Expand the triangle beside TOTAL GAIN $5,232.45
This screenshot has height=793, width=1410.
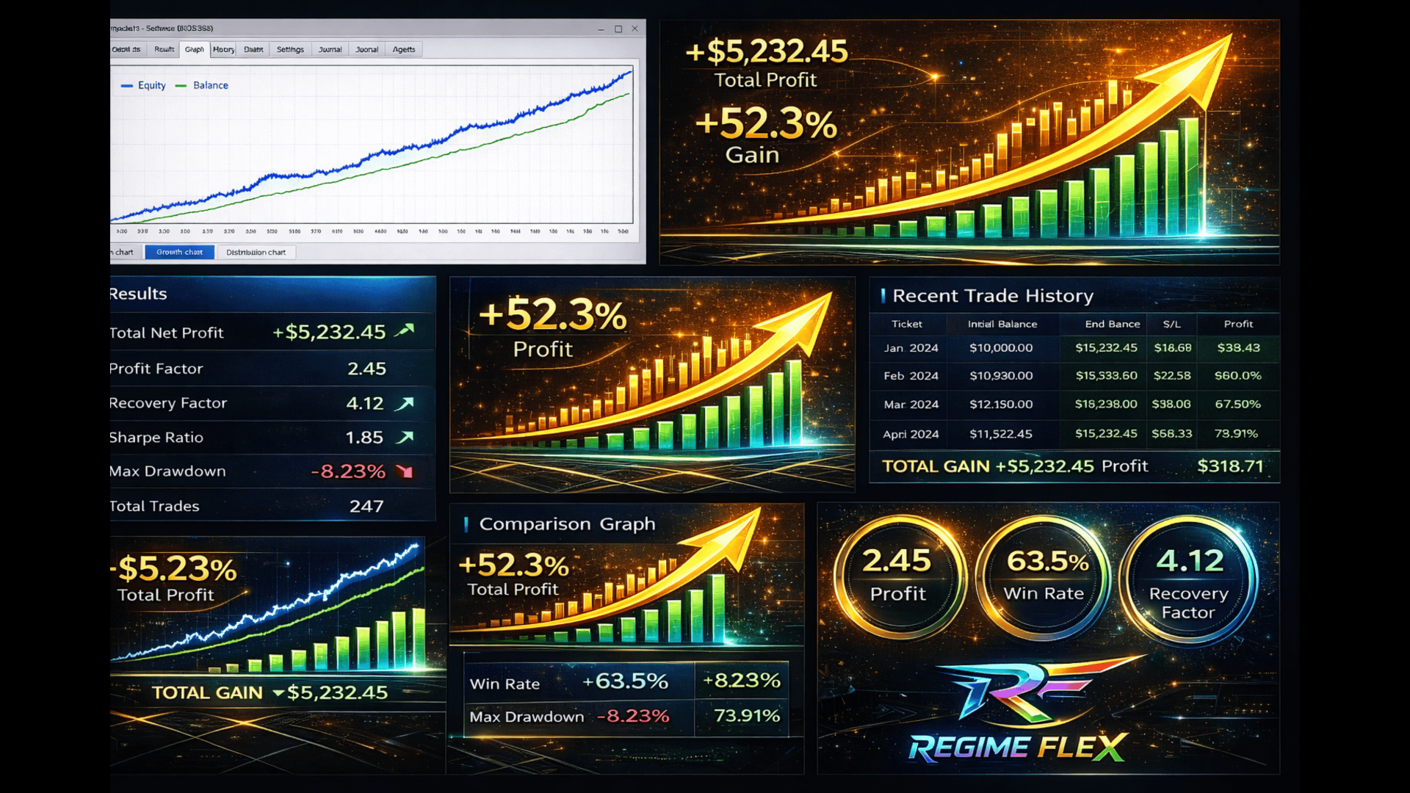tap(278, 693)
